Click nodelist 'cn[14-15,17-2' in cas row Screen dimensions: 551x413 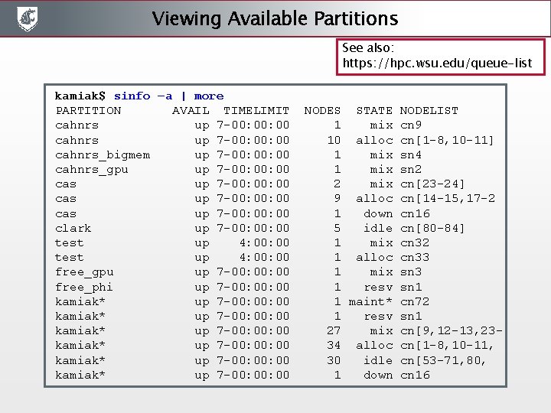tap(448, 199)
